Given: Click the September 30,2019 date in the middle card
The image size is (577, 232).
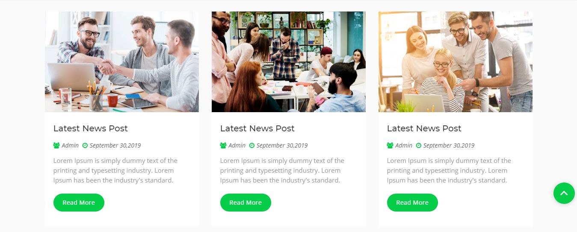Looking at the screenshot, I should tap(282, 145).
